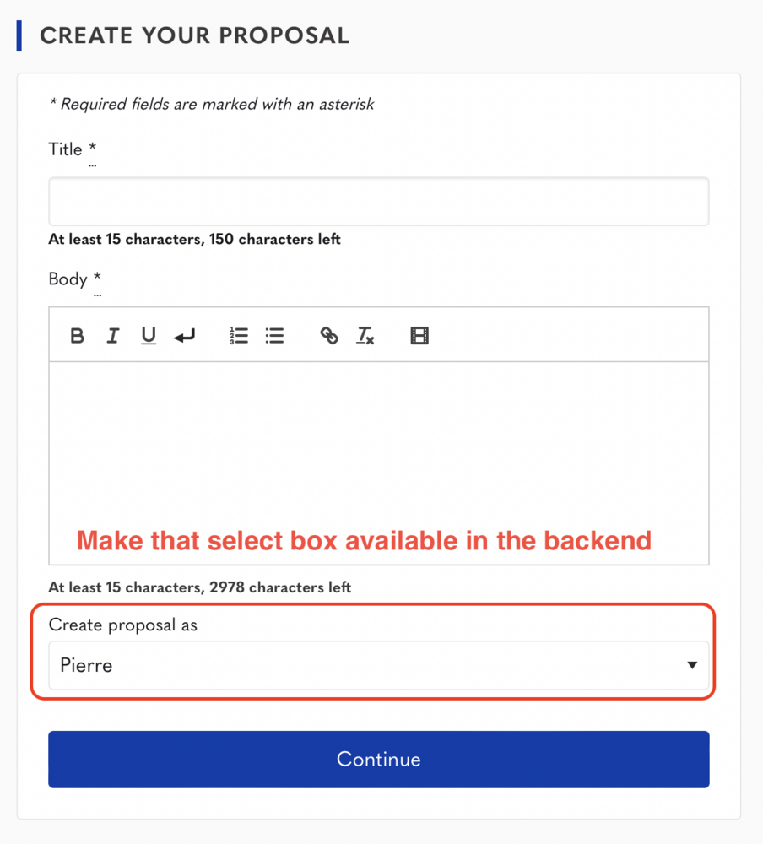The width and height of the screenshot is (763, 844).
Task: Focus the Body rich text area
Action: [x=378, y=447]
